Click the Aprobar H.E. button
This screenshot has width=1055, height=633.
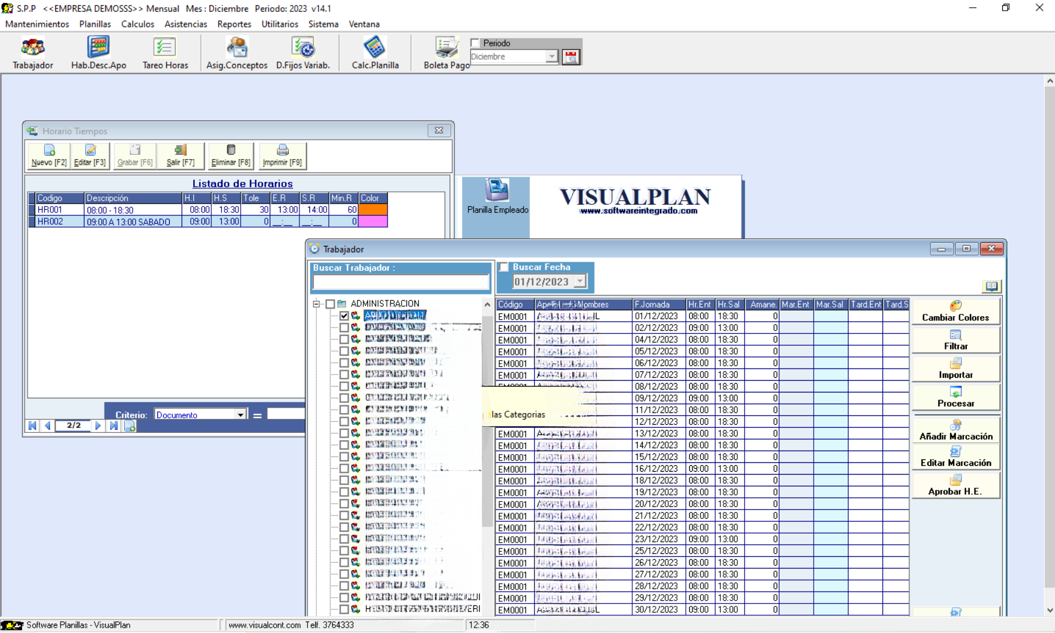[955, 485]
